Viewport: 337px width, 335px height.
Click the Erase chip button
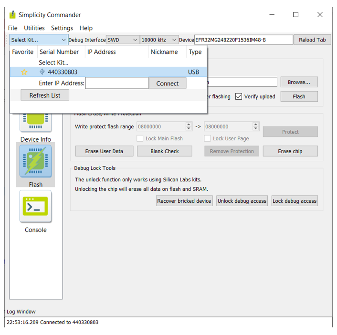(290, 151)
